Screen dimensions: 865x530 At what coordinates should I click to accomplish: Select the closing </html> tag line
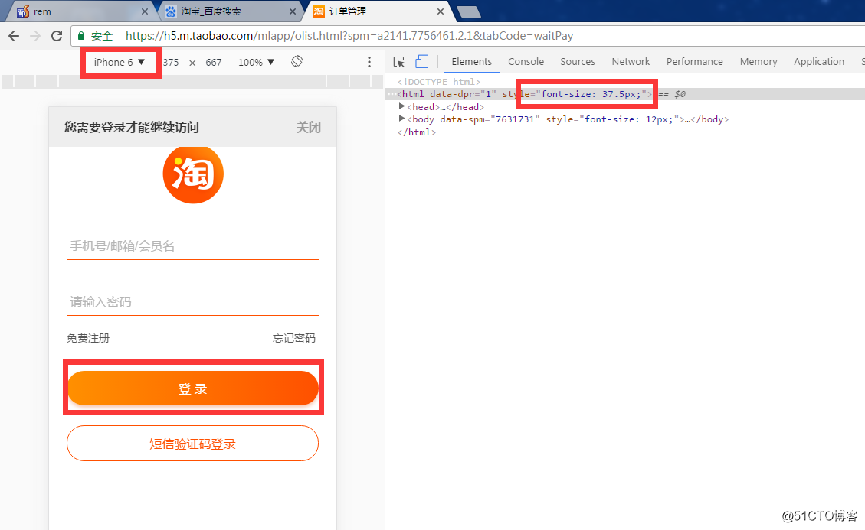point(417,132)
